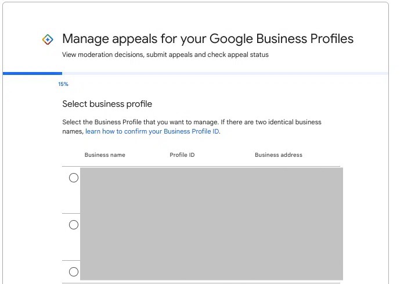The width and height of the screenshot is (404, 284).
Task: Click the empty header cell above radio buttons
Action: point(71,155)
